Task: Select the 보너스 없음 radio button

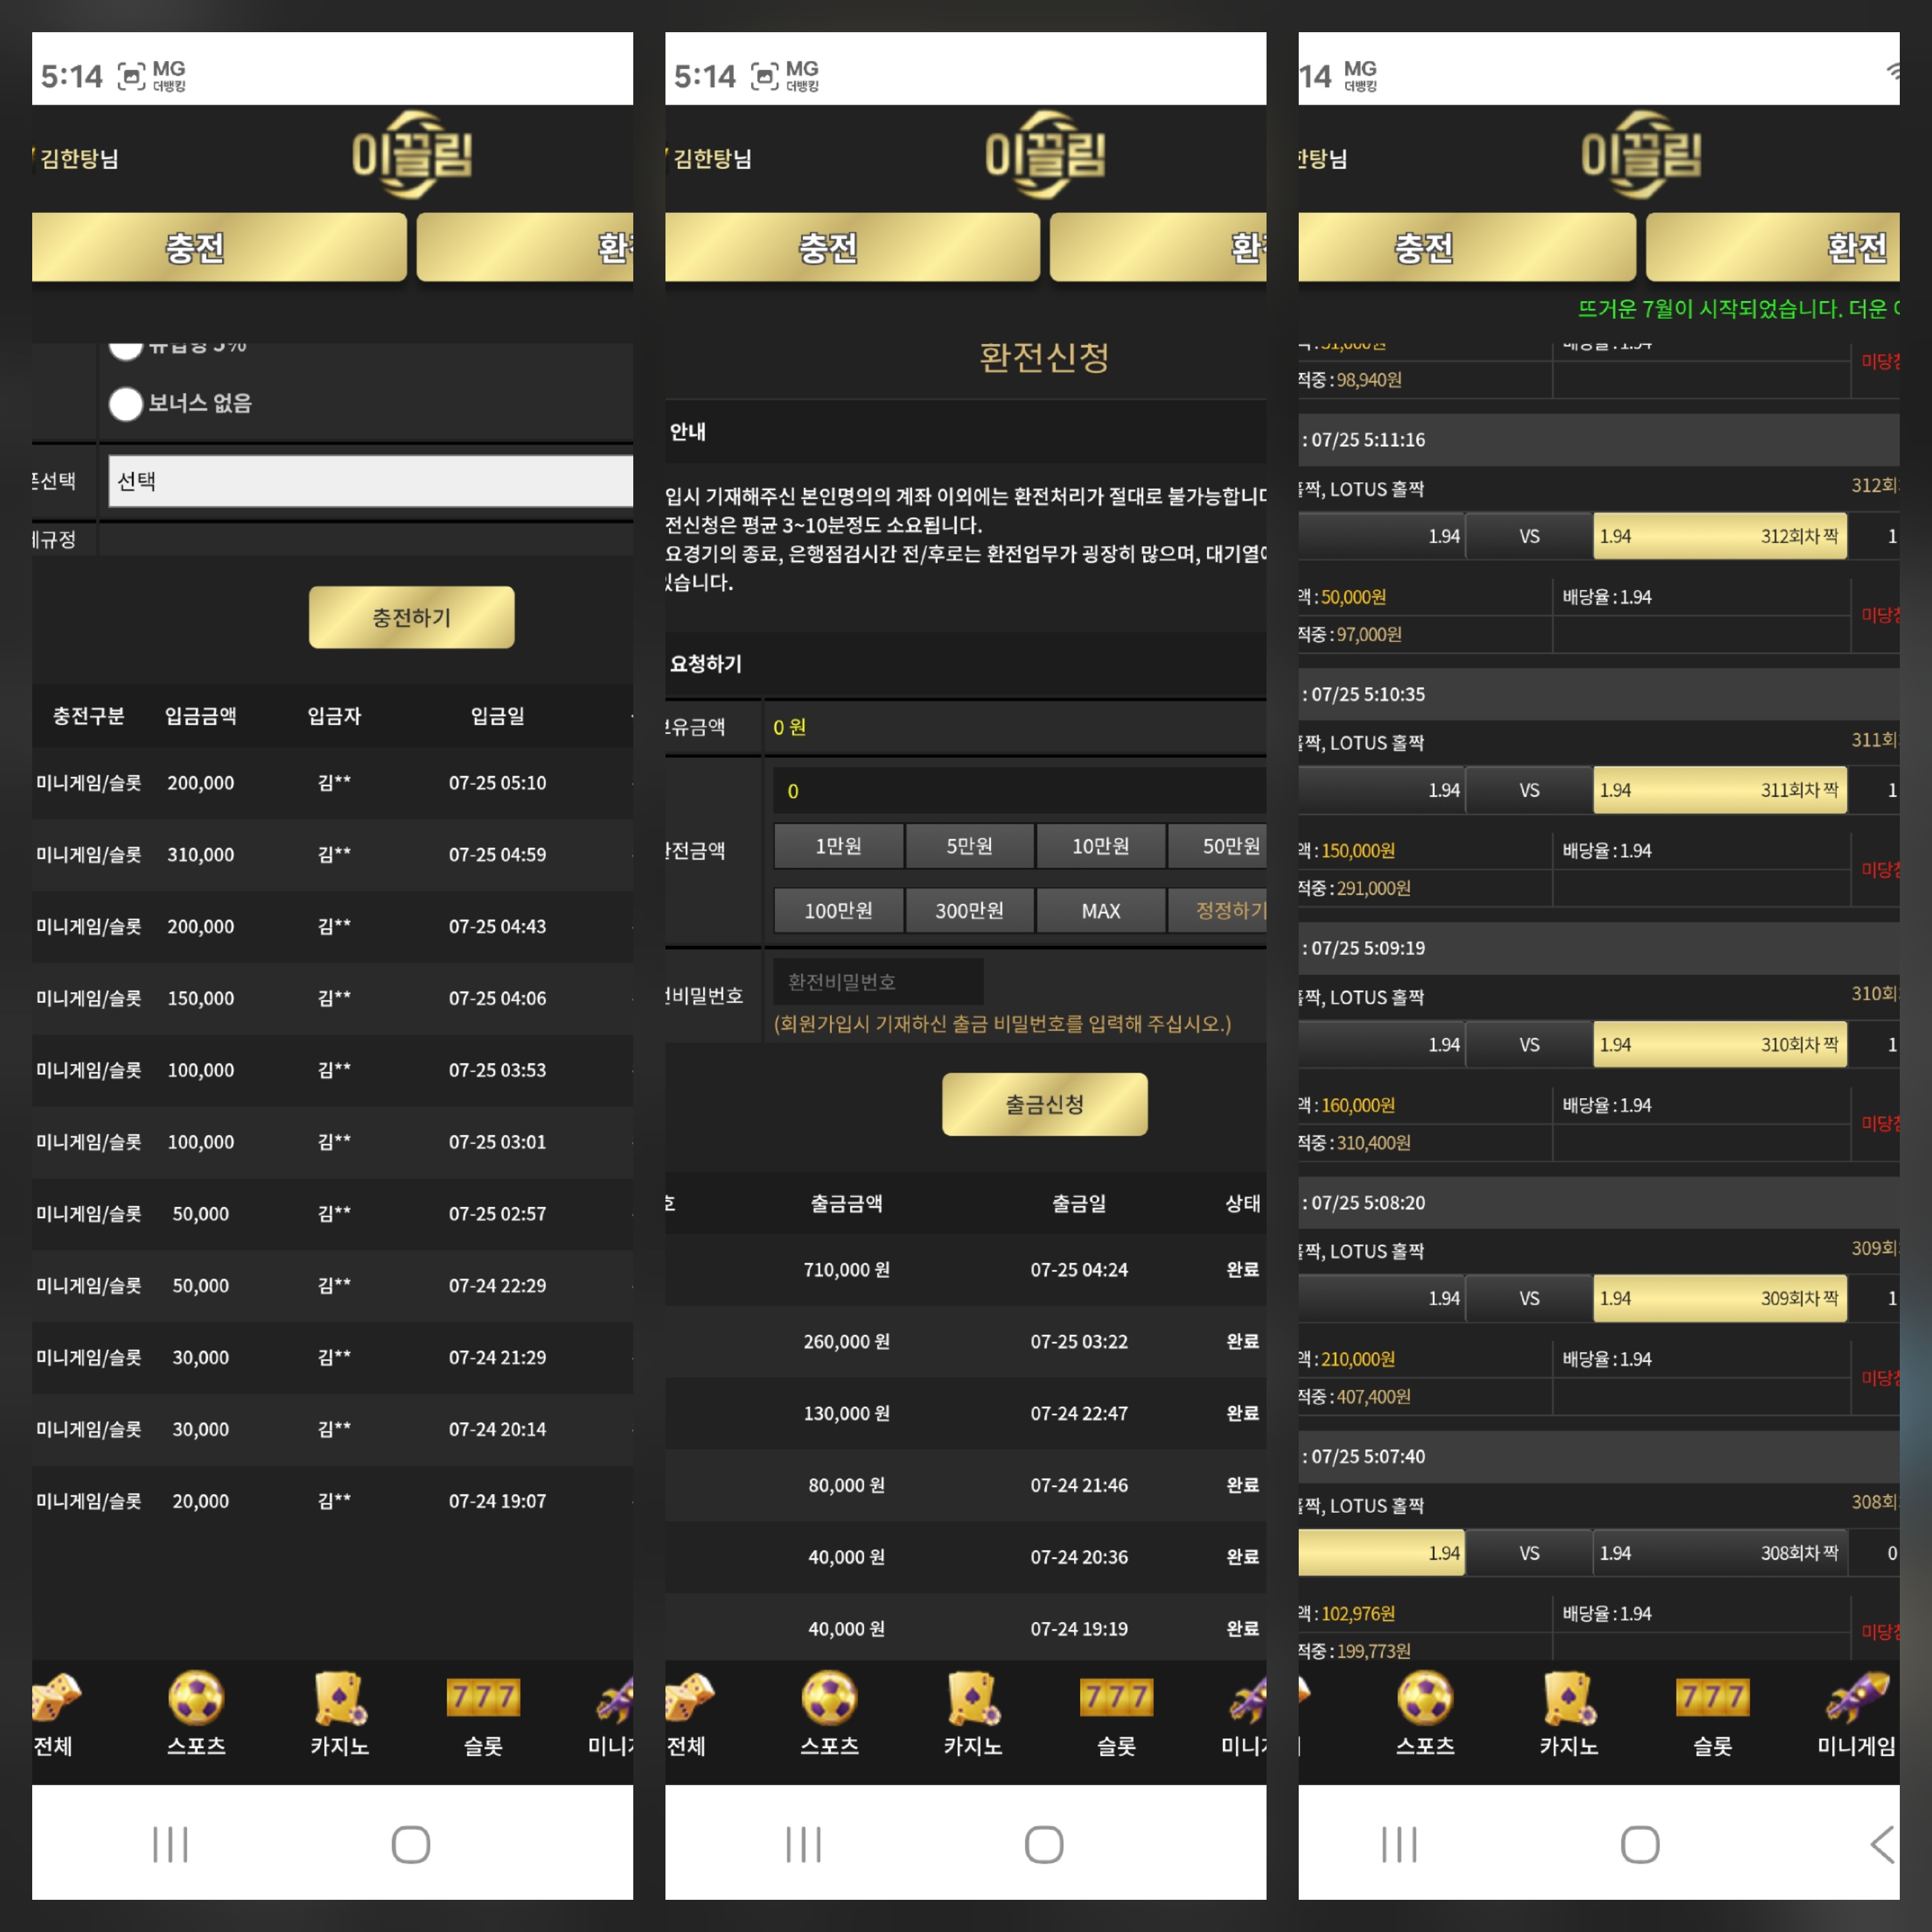Action: [125, 404]
